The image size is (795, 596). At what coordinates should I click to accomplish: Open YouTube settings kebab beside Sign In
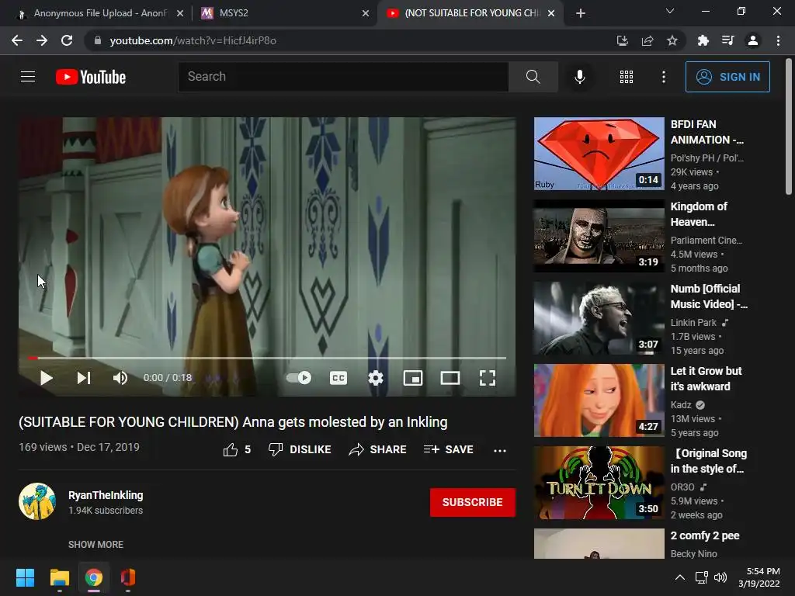663,77
